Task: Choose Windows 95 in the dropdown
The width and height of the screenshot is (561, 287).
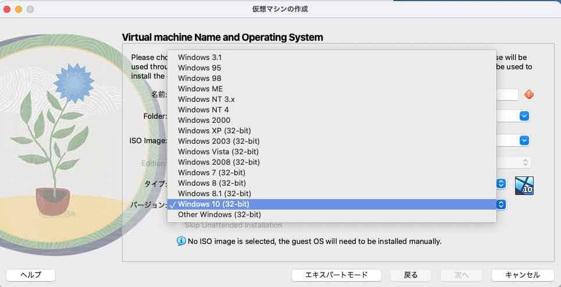Action: click(332, 68)
